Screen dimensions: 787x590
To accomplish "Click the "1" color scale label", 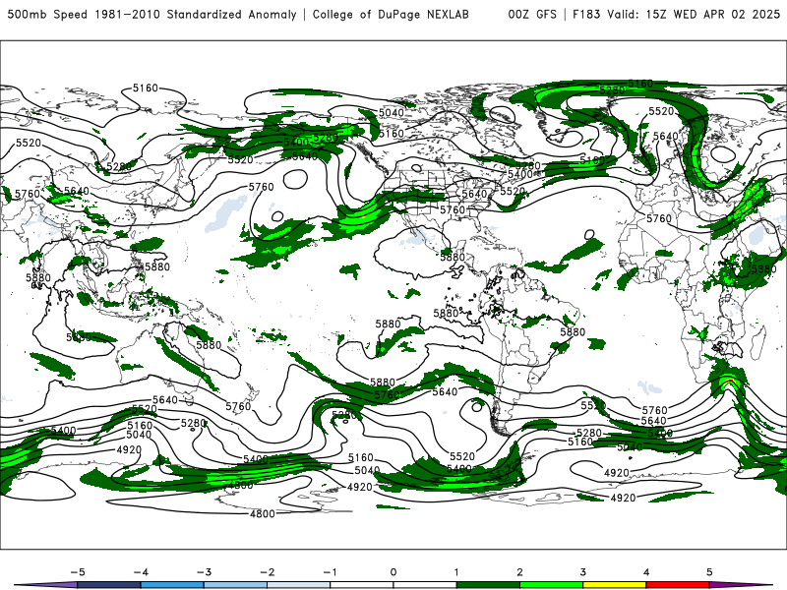I will (456, 572).
